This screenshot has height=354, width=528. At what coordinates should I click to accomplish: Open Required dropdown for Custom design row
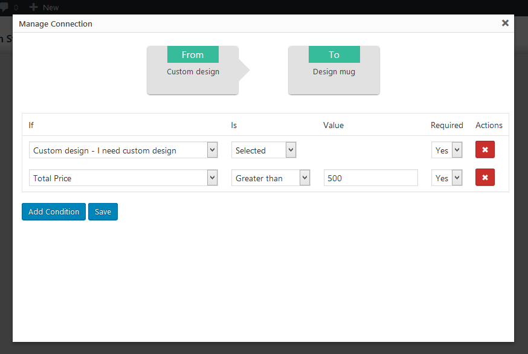446,150
